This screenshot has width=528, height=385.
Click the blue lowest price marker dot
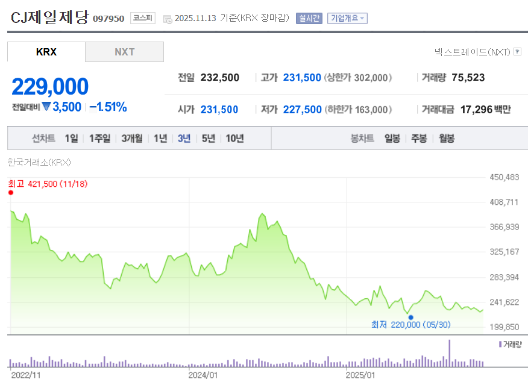click(x=410, y=317)
